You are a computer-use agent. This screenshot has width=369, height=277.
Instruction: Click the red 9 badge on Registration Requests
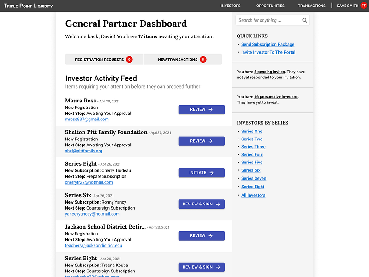130,59
